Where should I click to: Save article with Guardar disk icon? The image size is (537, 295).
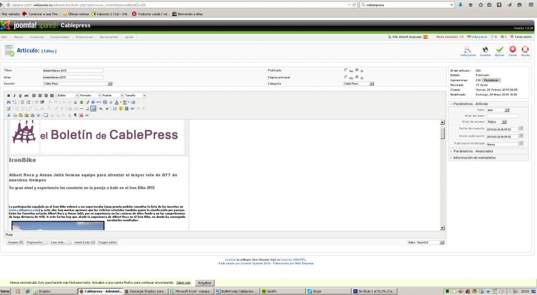(x=485, y=50)
